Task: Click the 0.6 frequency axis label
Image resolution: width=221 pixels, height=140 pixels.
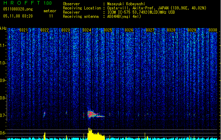Action: [x=3, y=133]
